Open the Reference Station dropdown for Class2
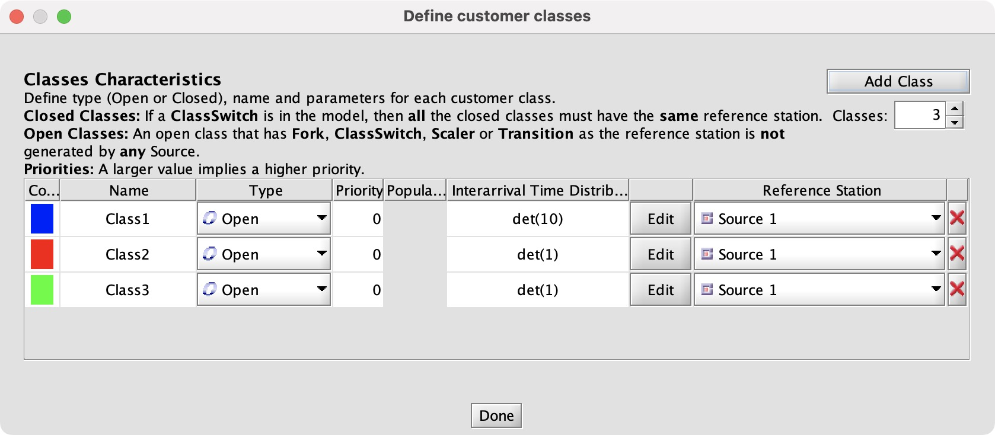 819,254
